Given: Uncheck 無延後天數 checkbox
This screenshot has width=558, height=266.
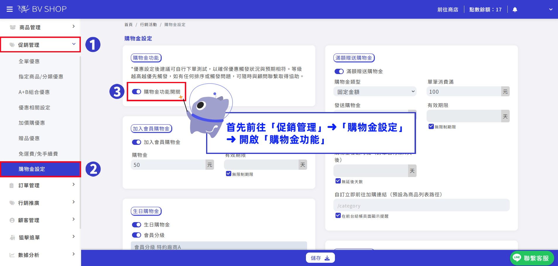Looking at the screenshot, I should (338, 181).
